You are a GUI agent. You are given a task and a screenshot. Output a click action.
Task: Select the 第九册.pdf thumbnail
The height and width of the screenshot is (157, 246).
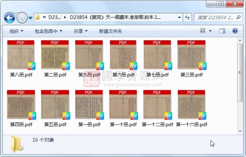[x=89, y=55]
